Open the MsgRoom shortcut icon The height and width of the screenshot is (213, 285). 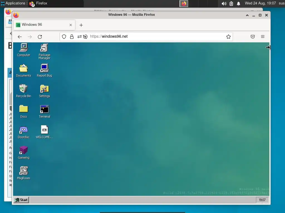[x=24, y=173]
